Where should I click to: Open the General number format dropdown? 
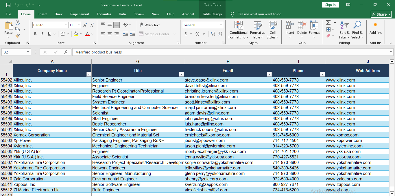point(221,25)
